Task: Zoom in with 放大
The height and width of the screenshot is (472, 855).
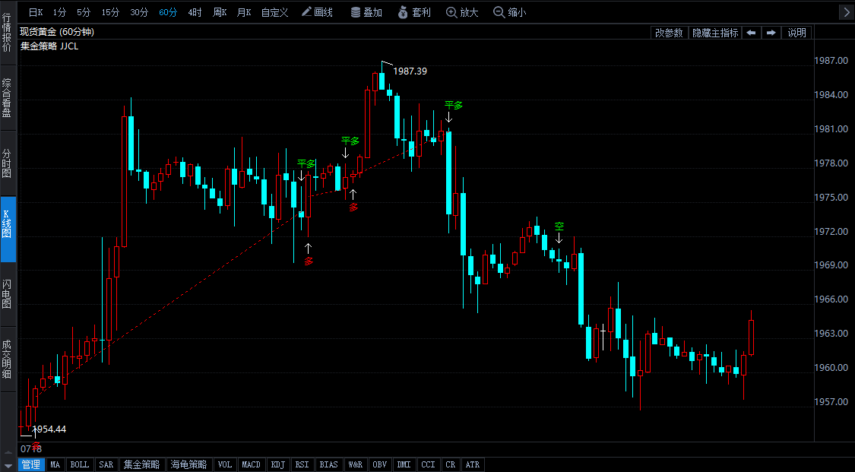Action: (462, 12)
